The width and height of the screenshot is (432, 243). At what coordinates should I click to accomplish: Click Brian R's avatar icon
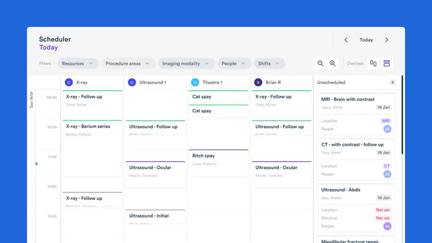pos(258,83)
